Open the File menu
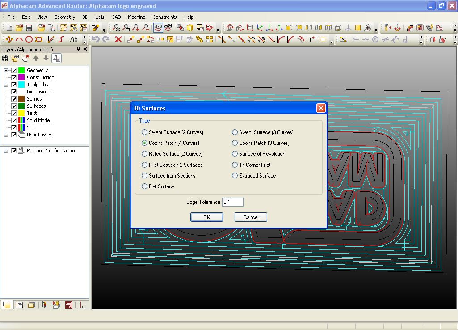 [x=11, y=17]
